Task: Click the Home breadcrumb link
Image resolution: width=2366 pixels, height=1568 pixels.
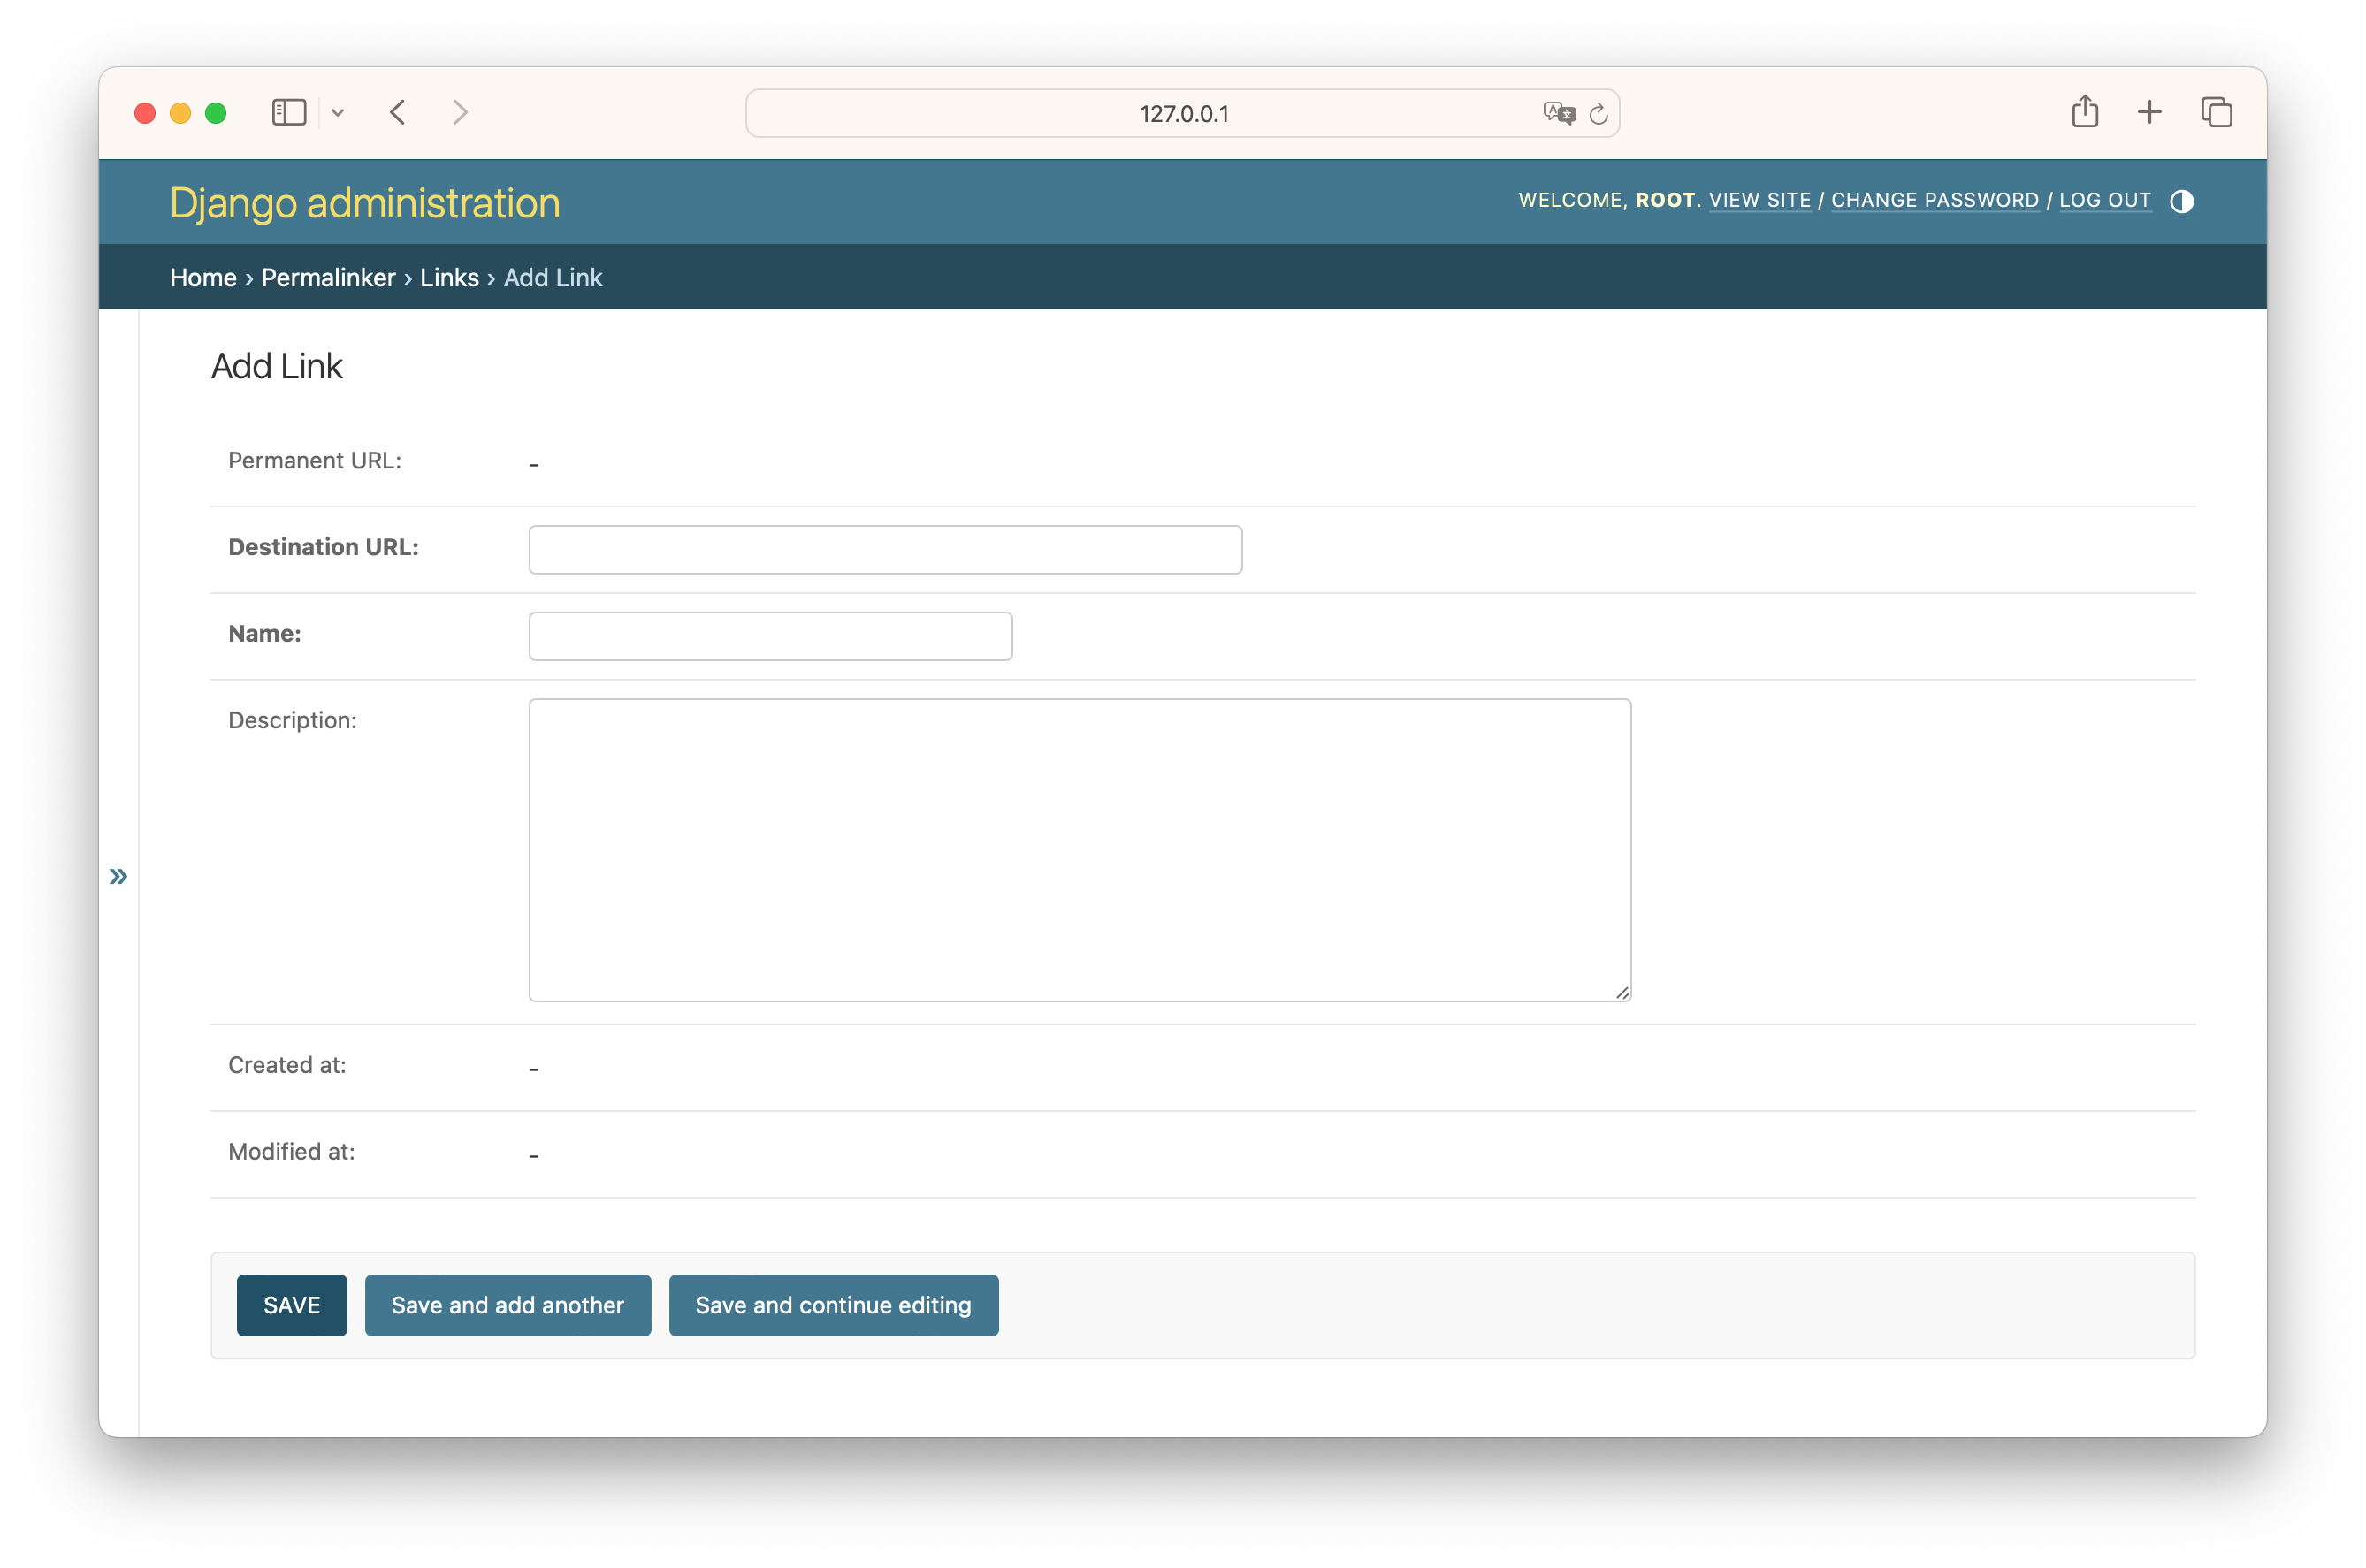Action: coord(203,277)
